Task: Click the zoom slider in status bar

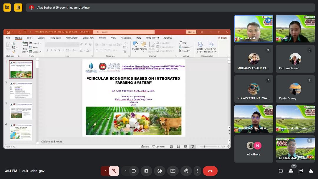Action: click(x=208, y=147)
